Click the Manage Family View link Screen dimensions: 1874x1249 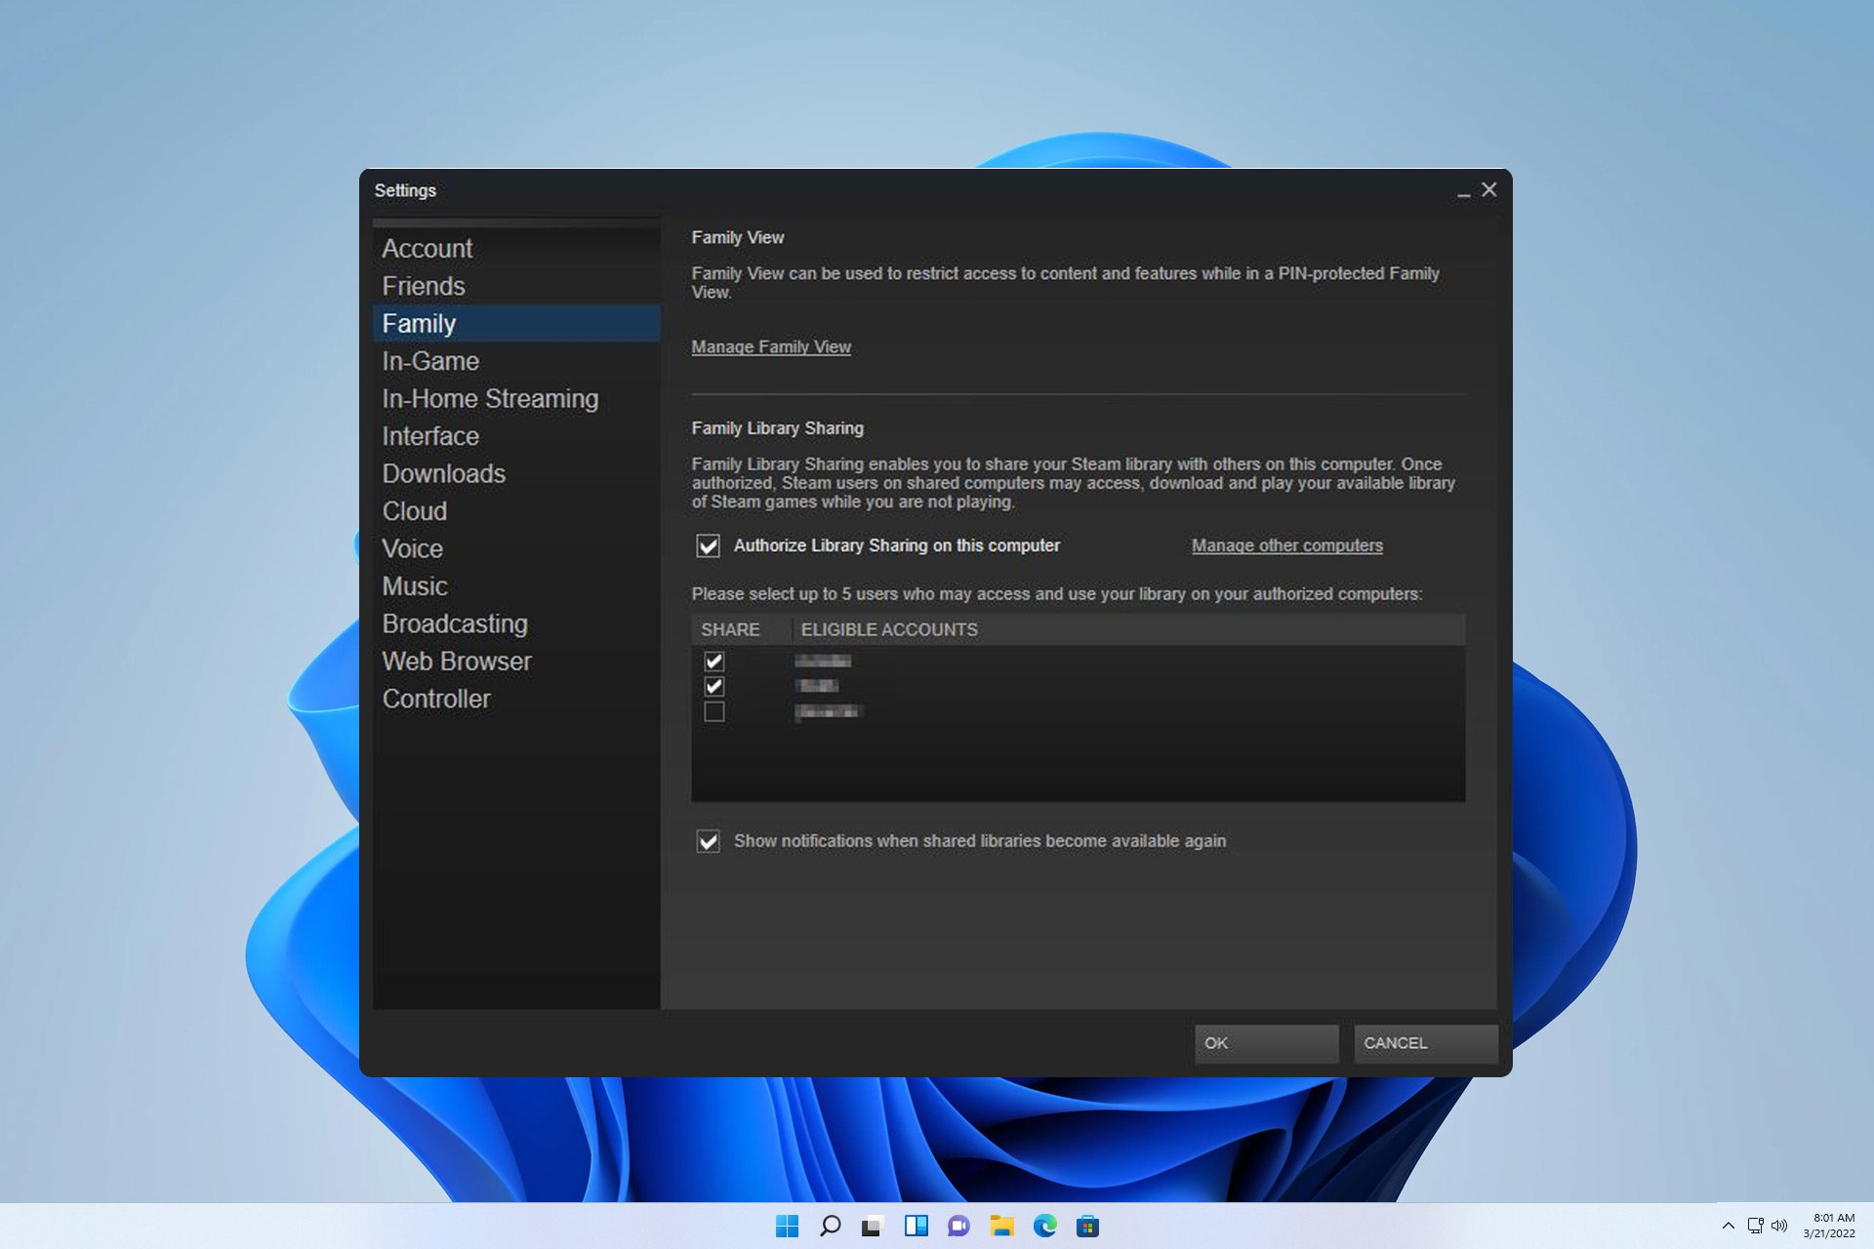(771, 346)
